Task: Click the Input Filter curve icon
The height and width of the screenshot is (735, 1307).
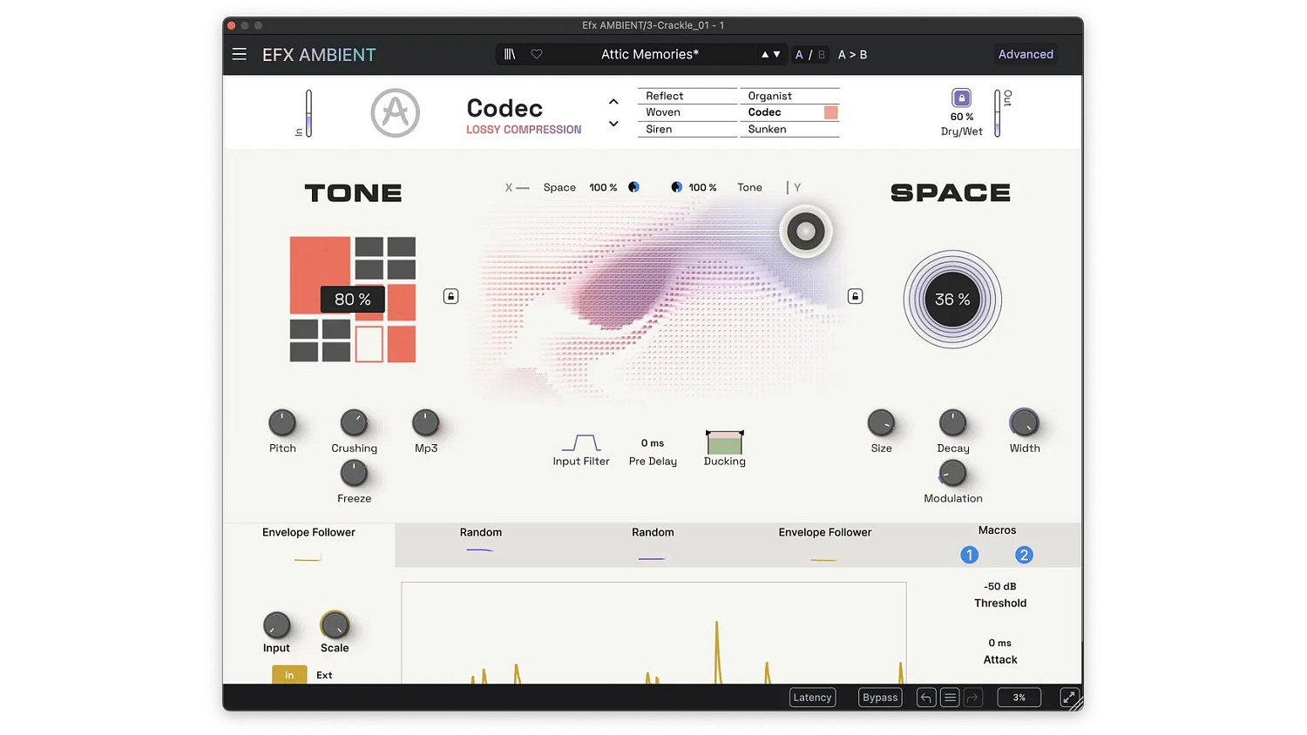Action: tap(581, 442)
